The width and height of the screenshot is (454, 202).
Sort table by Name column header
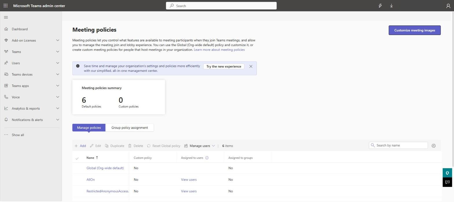click(92, 158)
